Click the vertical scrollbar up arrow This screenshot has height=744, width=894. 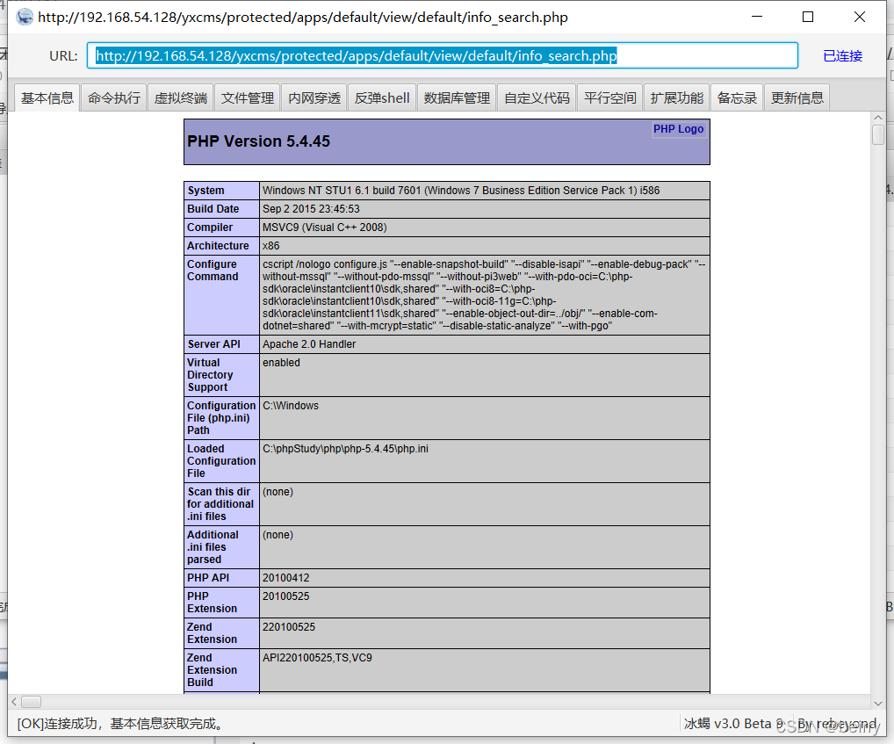[x=877, y=119]
